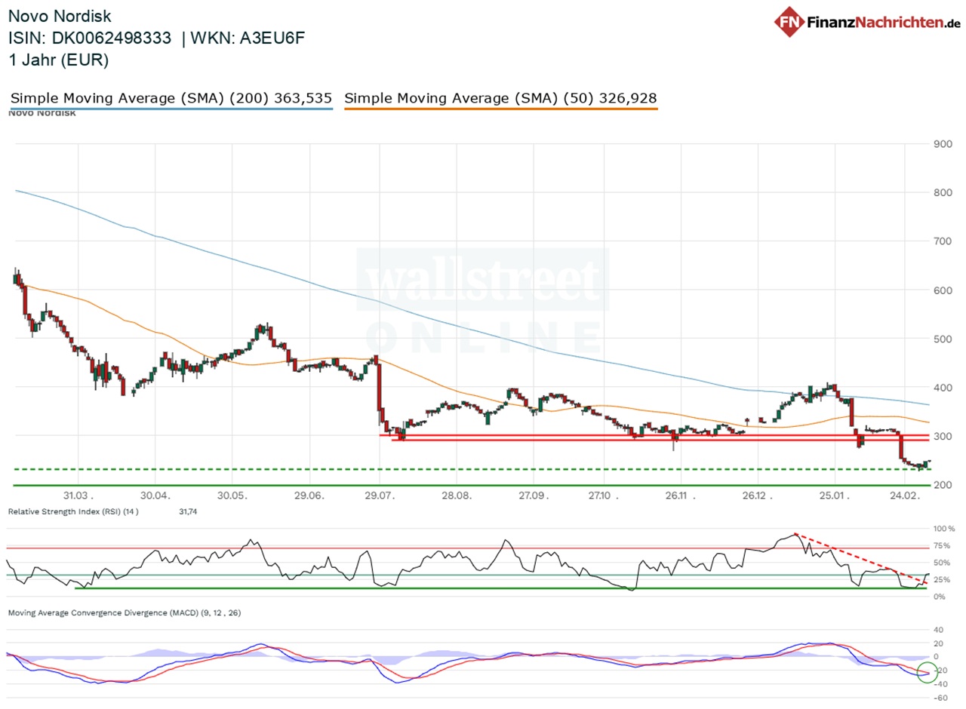
Task: Expand the RSI (14) indicator settings
Action: (72, 511)
